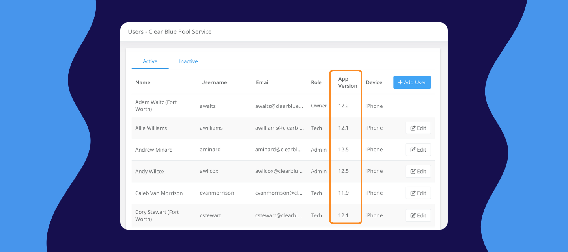Click Tech role in Allie Williams row
This screenshot has width=568, height=252.
tap(317, 128)
